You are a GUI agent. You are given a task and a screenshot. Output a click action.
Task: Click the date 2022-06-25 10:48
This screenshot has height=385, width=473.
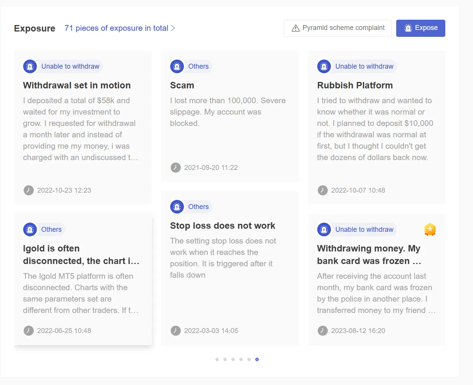pyautogui.click(x=64, y=331)
